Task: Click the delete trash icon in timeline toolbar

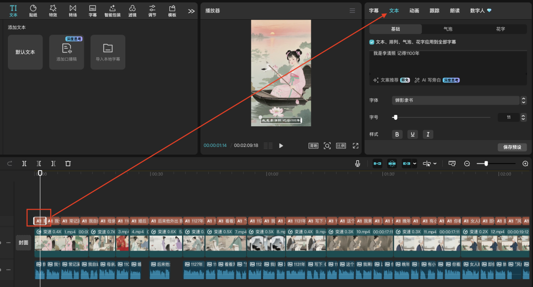Action: tap(68, 164)
